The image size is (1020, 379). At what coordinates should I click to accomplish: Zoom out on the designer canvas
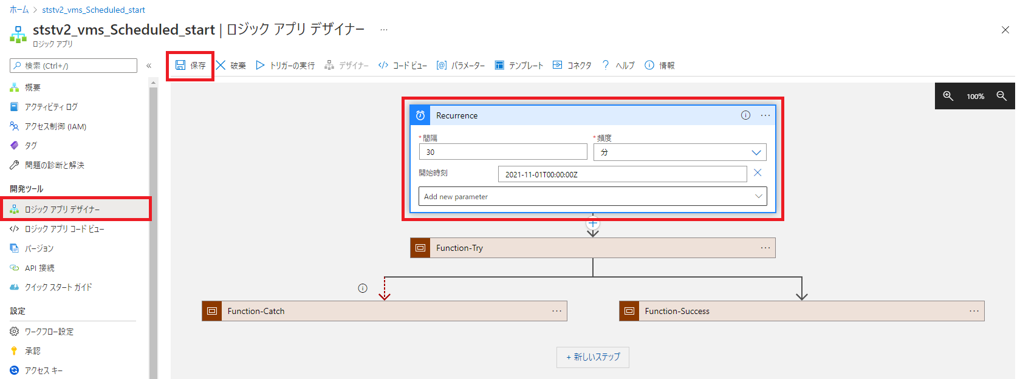click(1002, 96)
